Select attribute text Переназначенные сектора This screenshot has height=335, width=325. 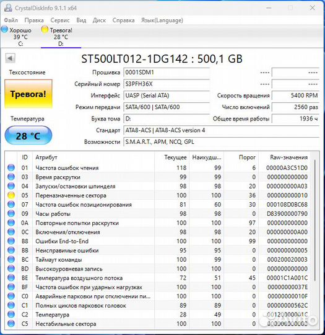tap(71, 195)
